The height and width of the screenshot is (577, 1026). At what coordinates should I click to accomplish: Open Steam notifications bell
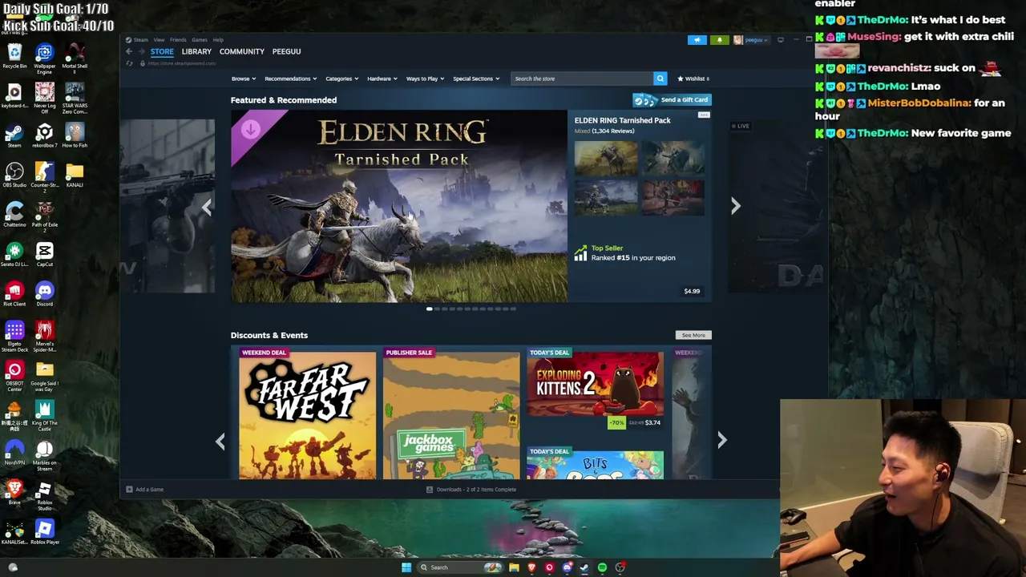pos(719,40)
